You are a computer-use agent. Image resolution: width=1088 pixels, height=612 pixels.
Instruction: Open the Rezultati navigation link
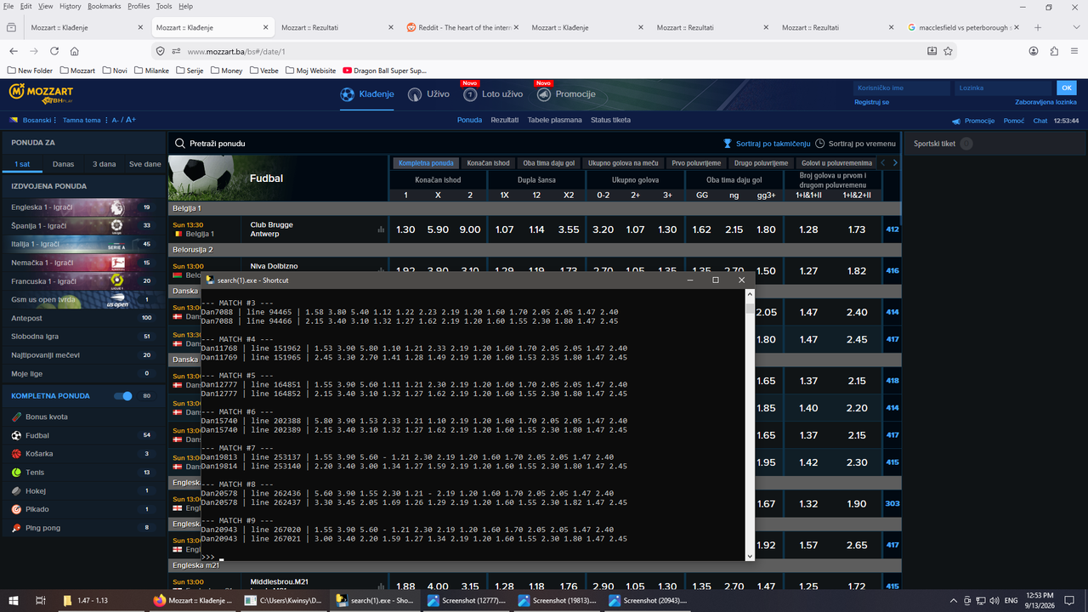tap(504, 121)
